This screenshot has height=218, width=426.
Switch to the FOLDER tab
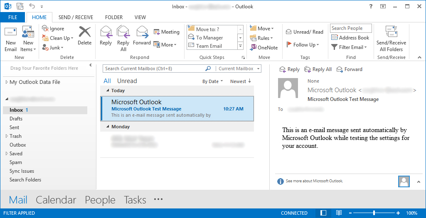114,17
